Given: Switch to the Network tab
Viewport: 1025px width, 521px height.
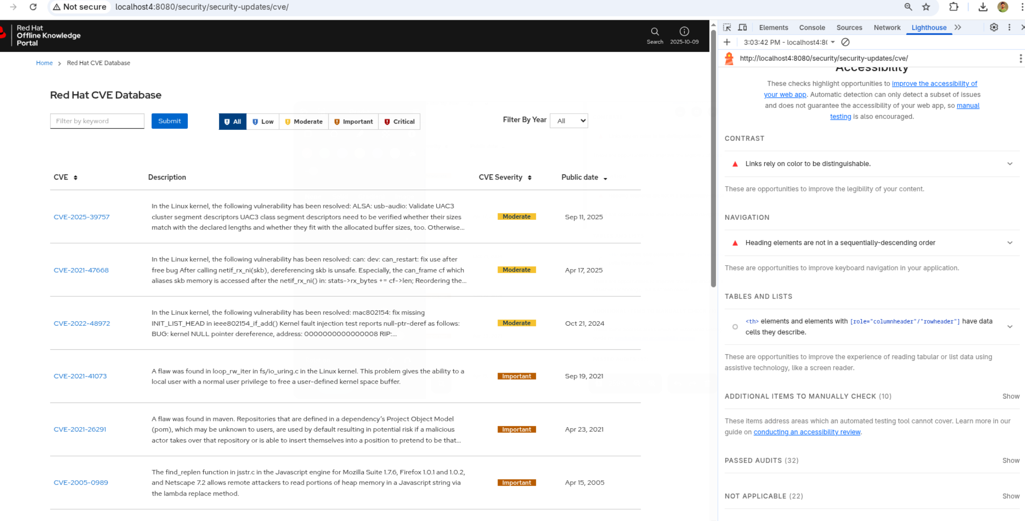Looking at the screenshot, I should click(x=887, y=27).
